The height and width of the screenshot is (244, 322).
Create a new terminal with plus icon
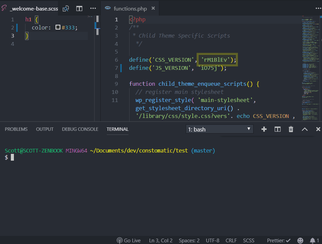(x=264, y=129)
